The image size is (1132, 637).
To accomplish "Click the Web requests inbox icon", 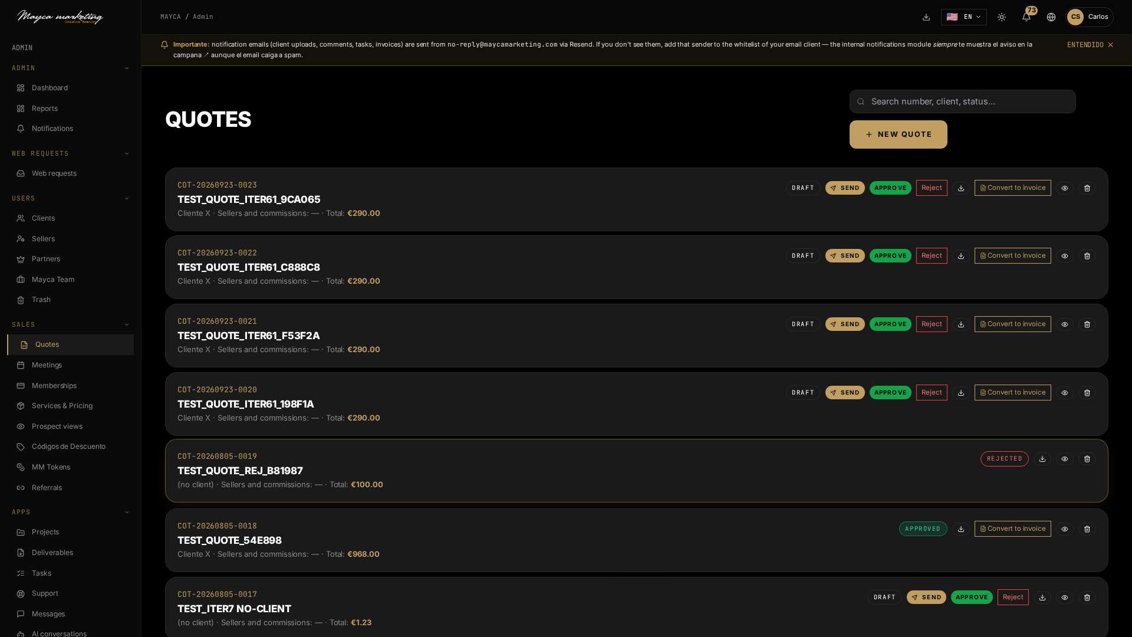I will pos(21,173).
